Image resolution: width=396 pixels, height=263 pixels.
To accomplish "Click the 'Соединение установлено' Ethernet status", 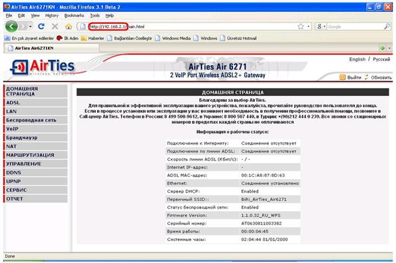I will 270,183.
